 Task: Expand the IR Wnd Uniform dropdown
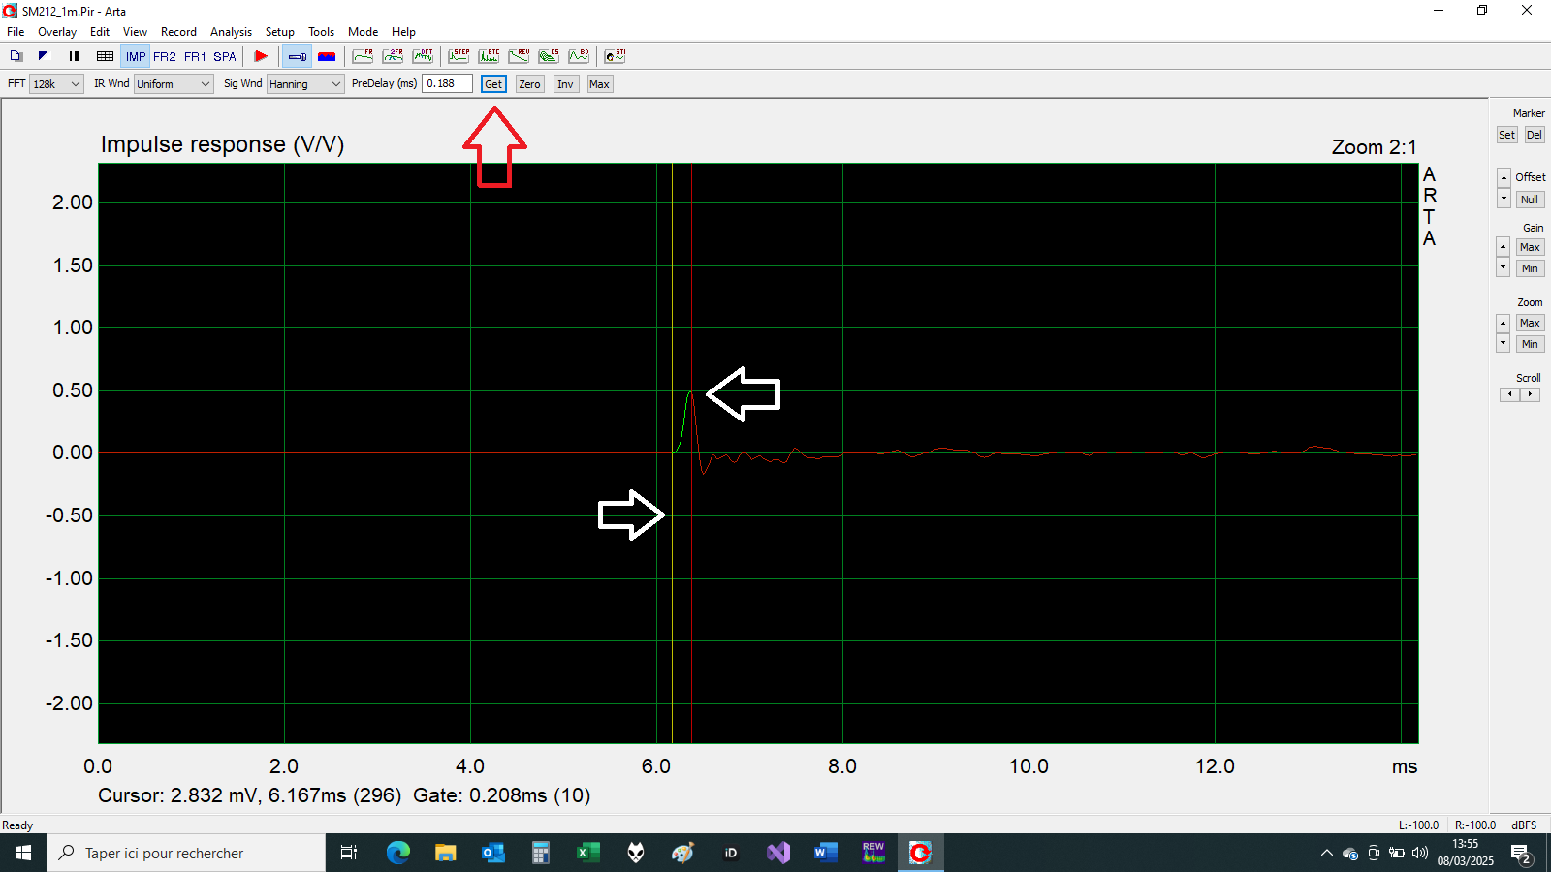point(174,84)
